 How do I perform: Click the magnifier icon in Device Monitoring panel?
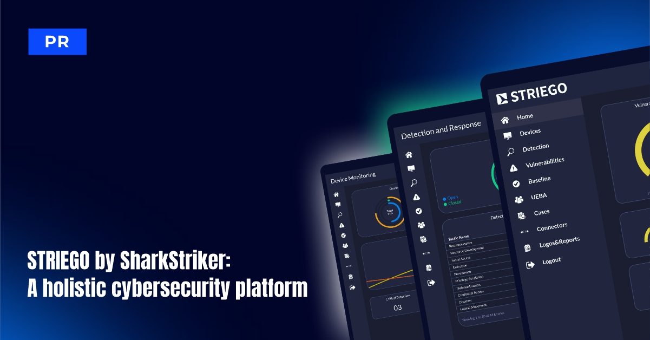point(340,215)
